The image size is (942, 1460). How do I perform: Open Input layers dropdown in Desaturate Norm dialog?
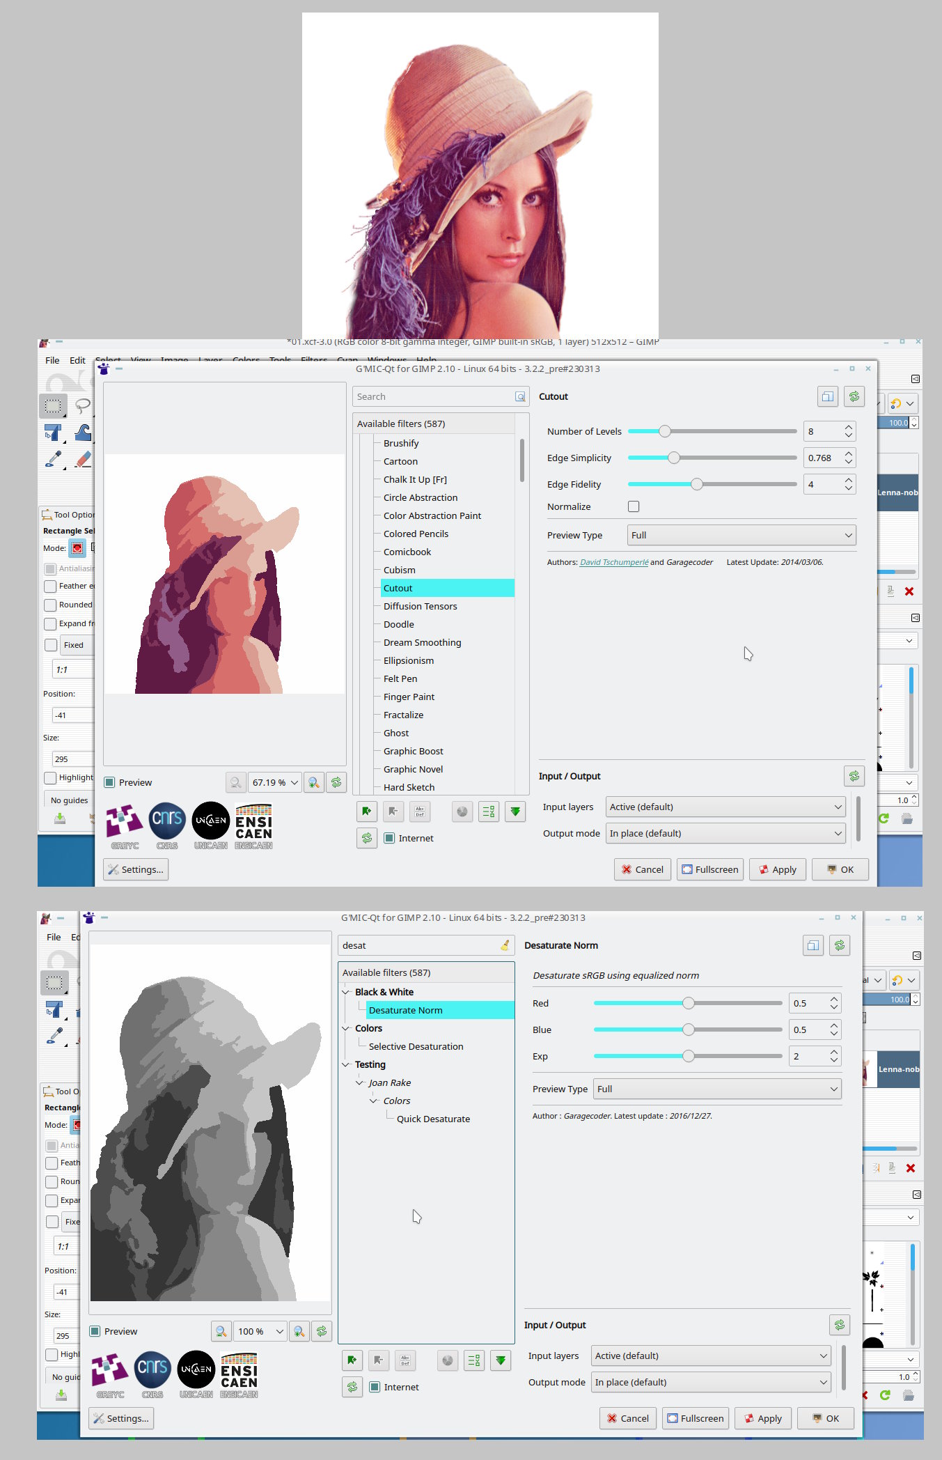[x=711, y=1356]
